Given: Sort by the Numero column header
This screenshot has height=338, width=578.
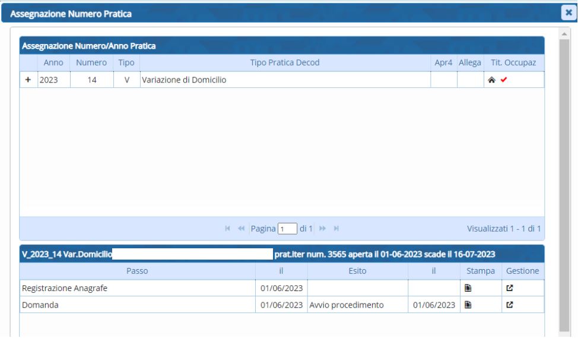Looking at the screenshot, I should click(x=91, y=62).
